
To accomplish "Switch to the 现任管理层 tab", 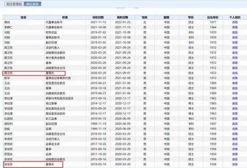I will pos(14,4).
